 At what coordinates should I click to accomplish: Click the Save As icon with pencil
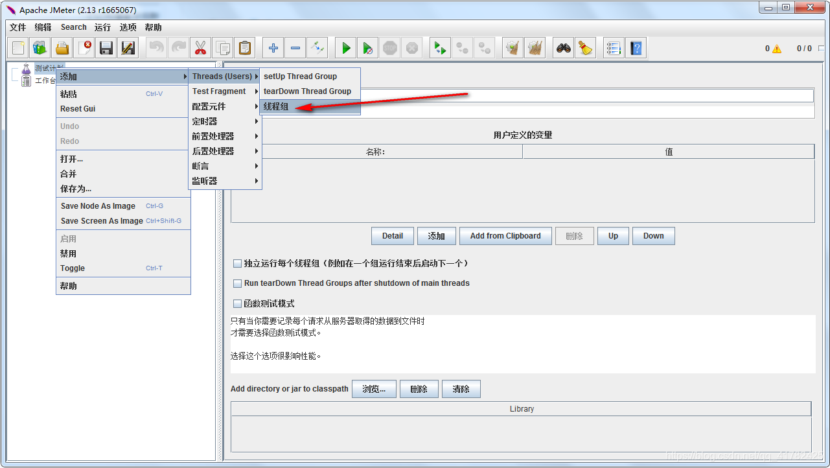pos(128,48)
